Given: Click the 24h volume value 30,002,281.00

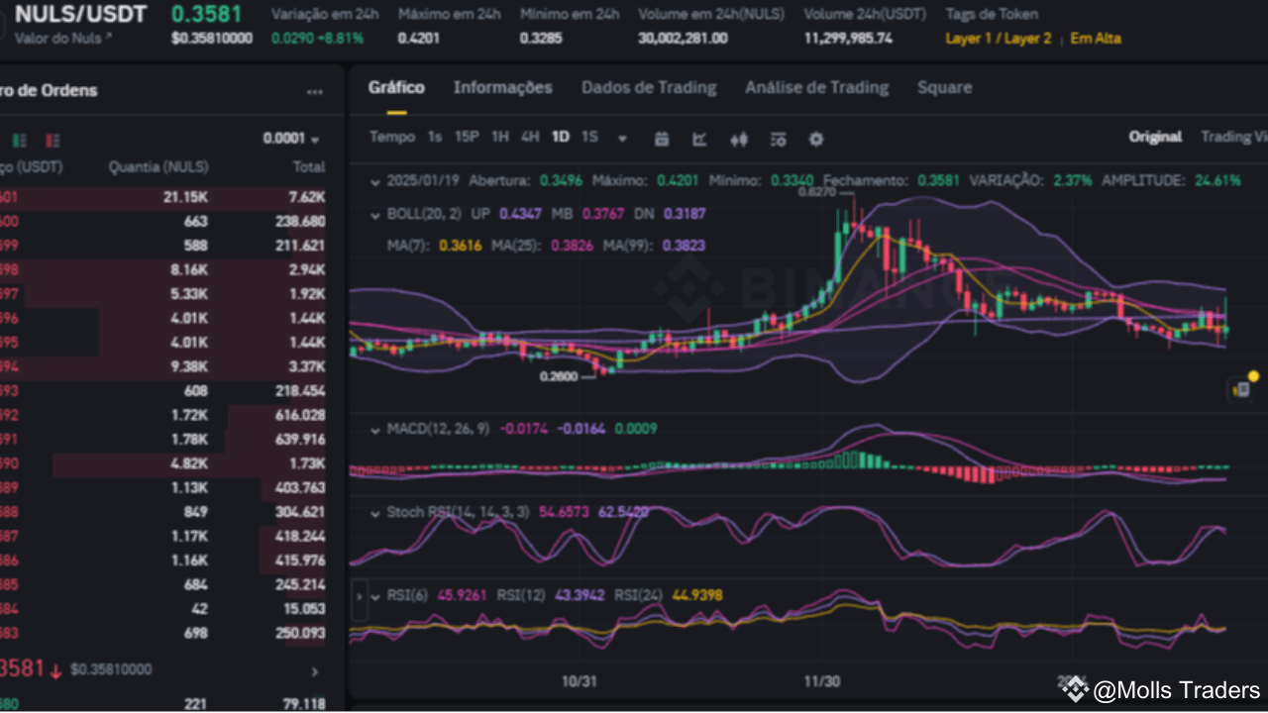Looking at the screenshot, I should pos(683,38).
